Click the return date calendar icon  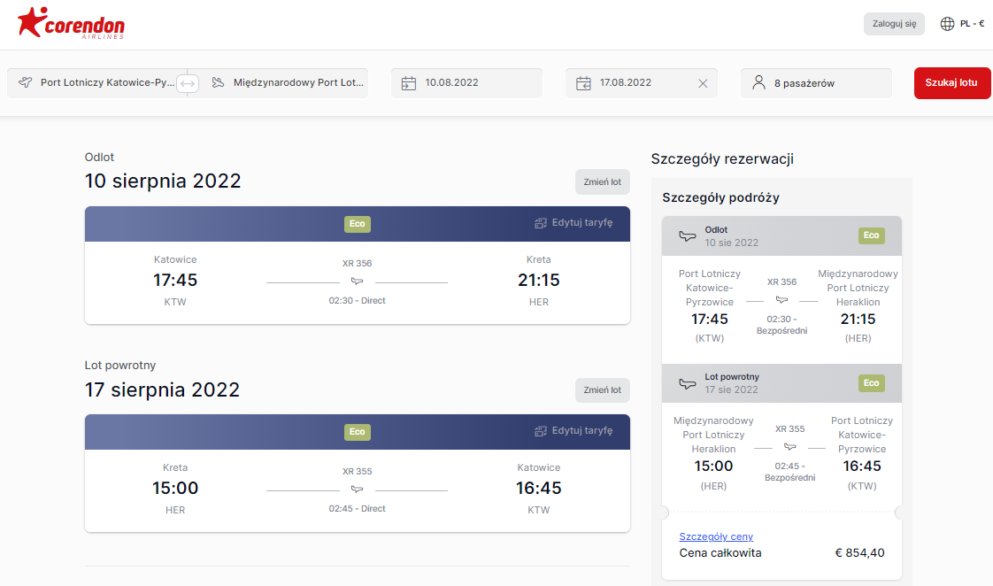point(583,83)
